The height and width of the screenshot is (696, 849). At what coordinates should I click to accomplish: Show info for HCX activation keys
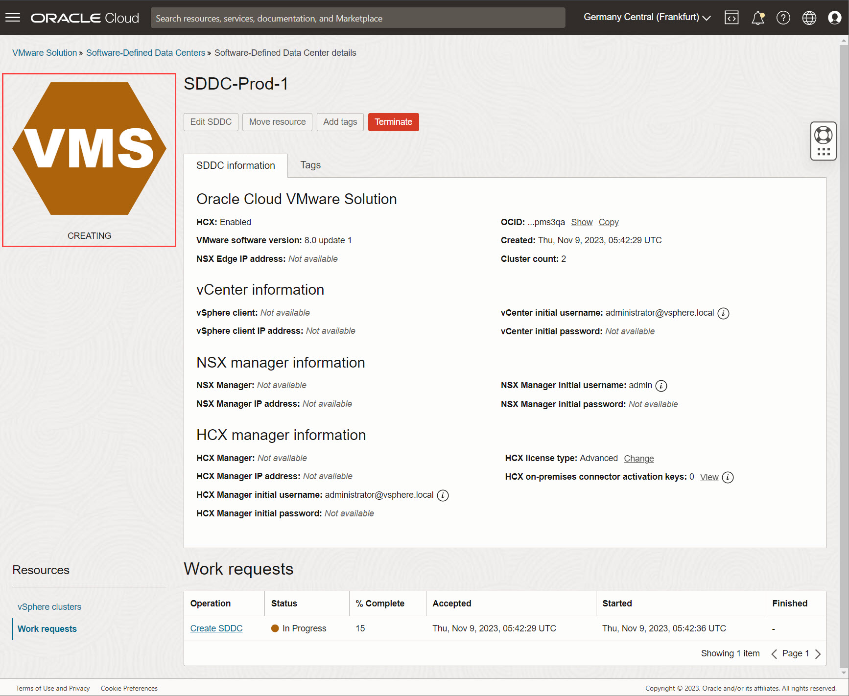point(728,477)
